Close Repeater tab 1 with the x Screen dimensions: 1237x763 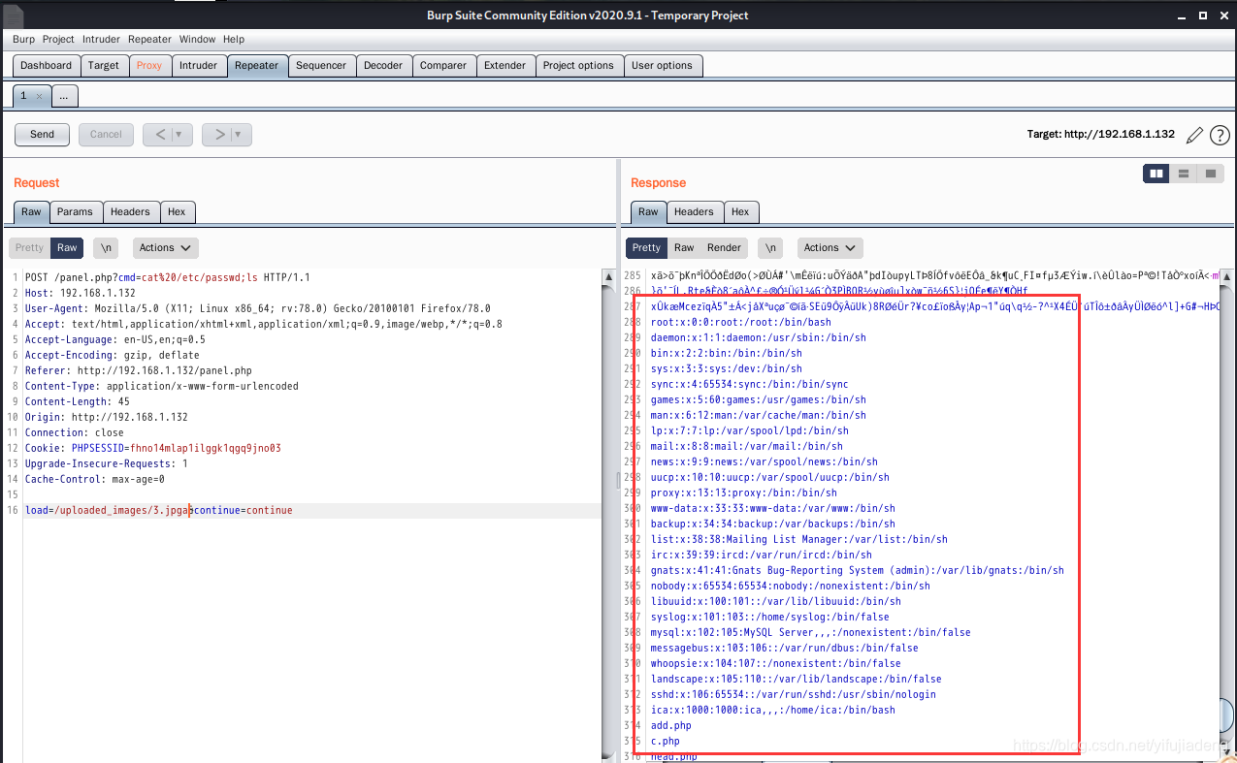pyautogui.click(x=39, y=97)
